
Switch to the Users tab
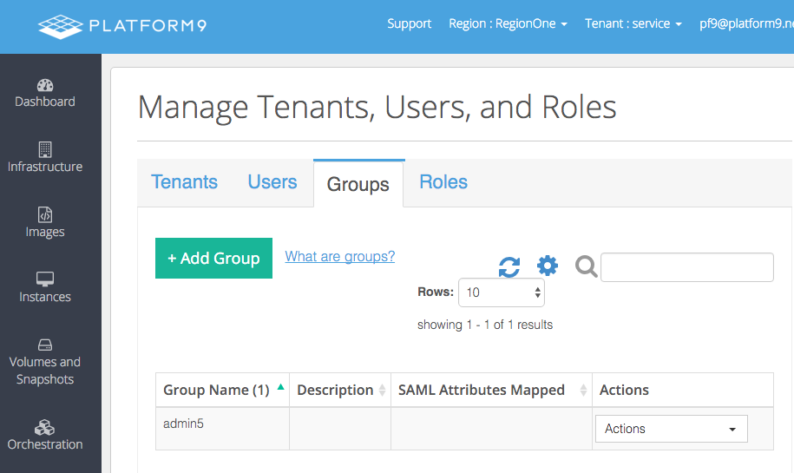272,182
